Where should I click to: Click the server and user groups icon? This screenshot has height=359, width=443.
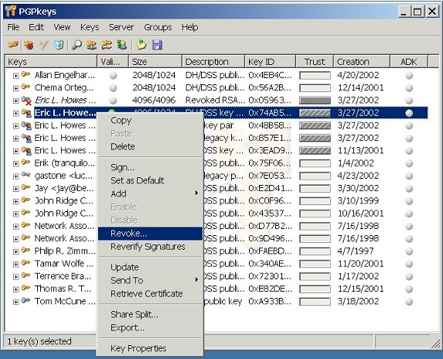[122, 45]
